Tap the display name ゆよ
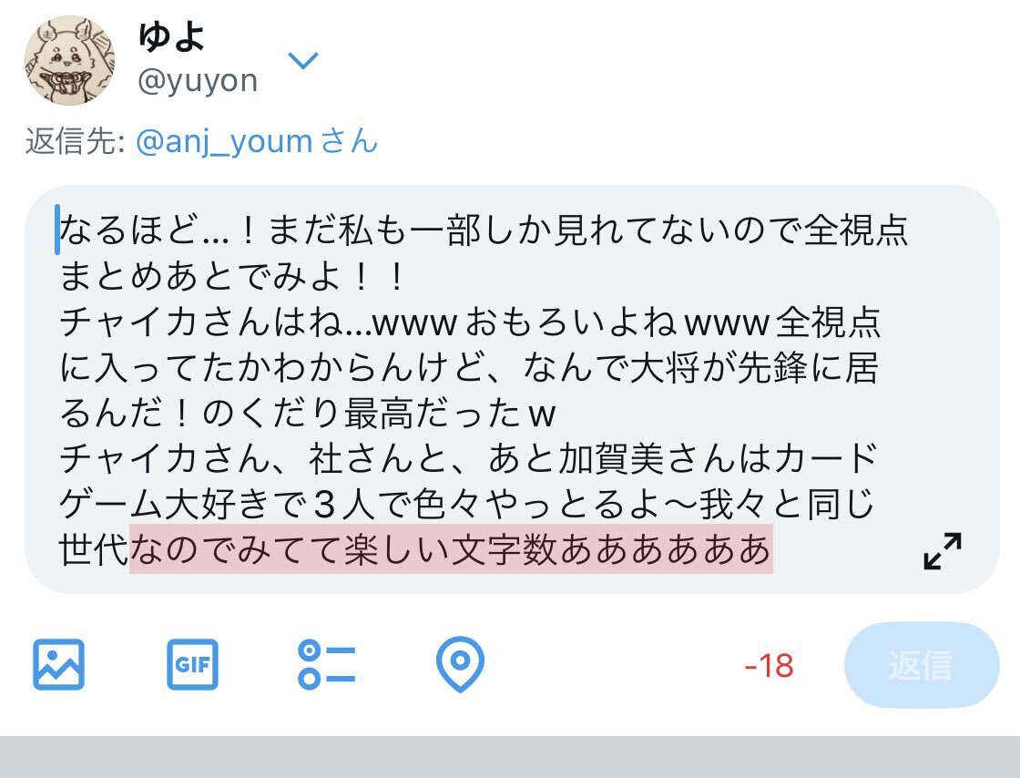Viewport: 1020px width, 778px height. tap(171, 36)
